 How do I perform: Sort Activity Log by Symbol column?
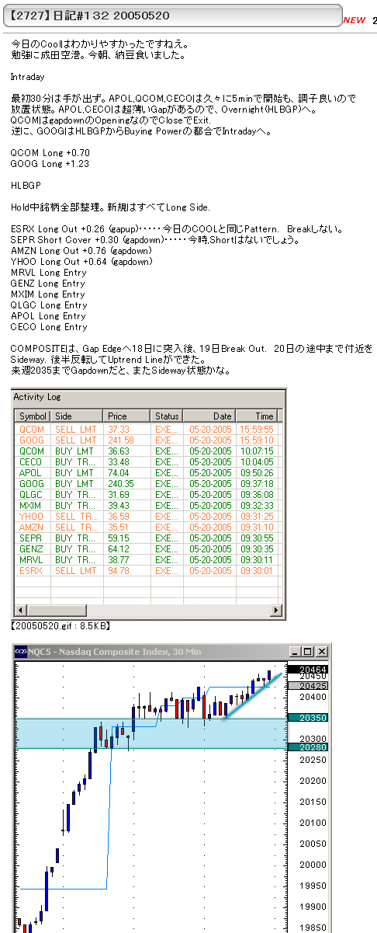(x=33, y=416)
